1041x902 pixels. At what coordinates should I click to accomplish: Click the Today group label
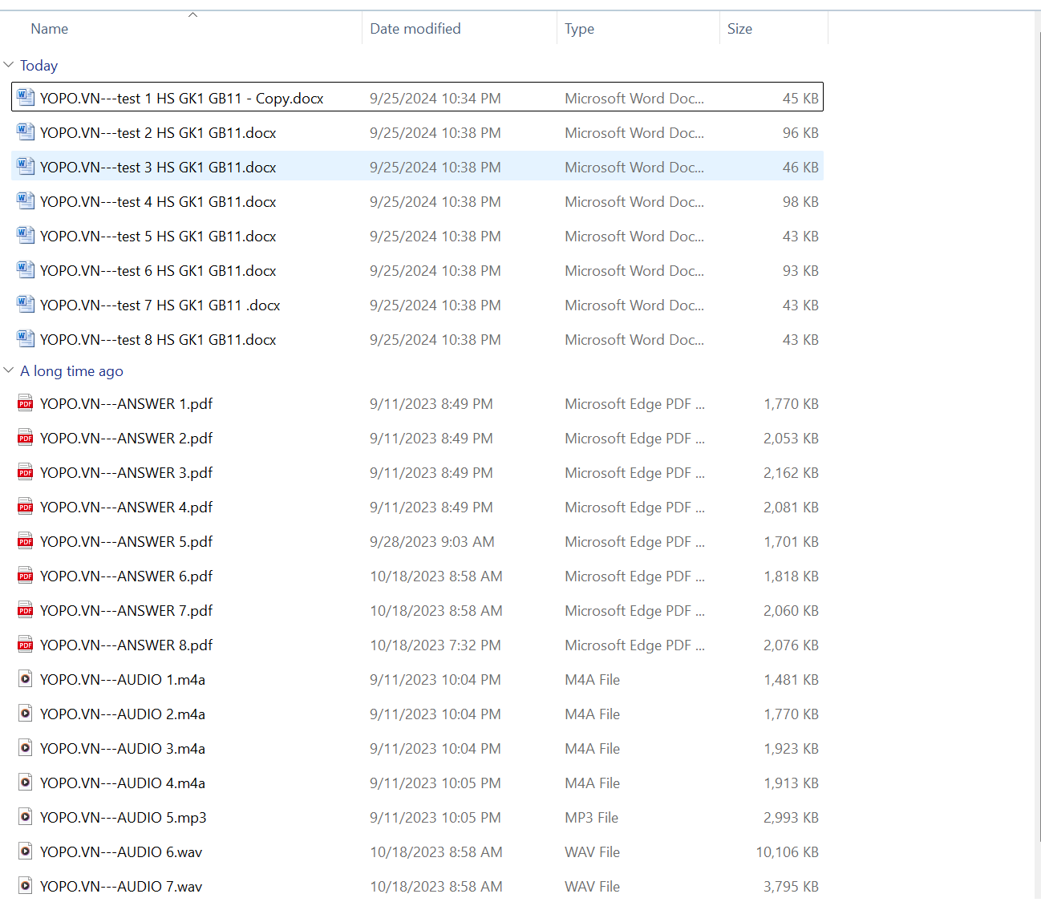pos(38,66)
